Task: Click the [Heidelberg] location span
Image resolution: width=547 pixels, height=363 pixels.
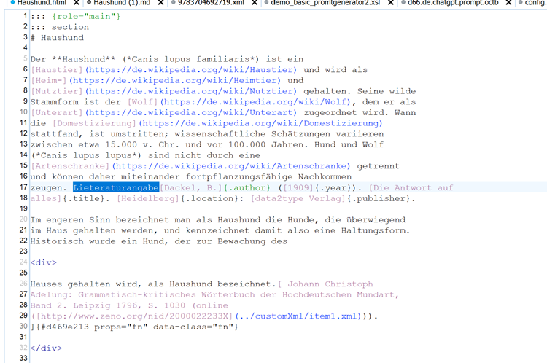Action: click(x=148, y=198)
